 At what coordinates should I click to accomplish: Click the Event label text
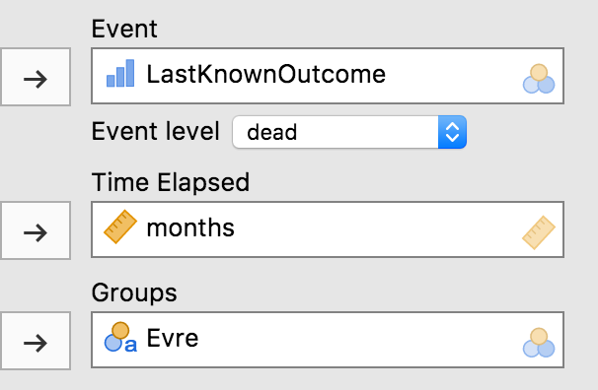click(x=124, y=29)
